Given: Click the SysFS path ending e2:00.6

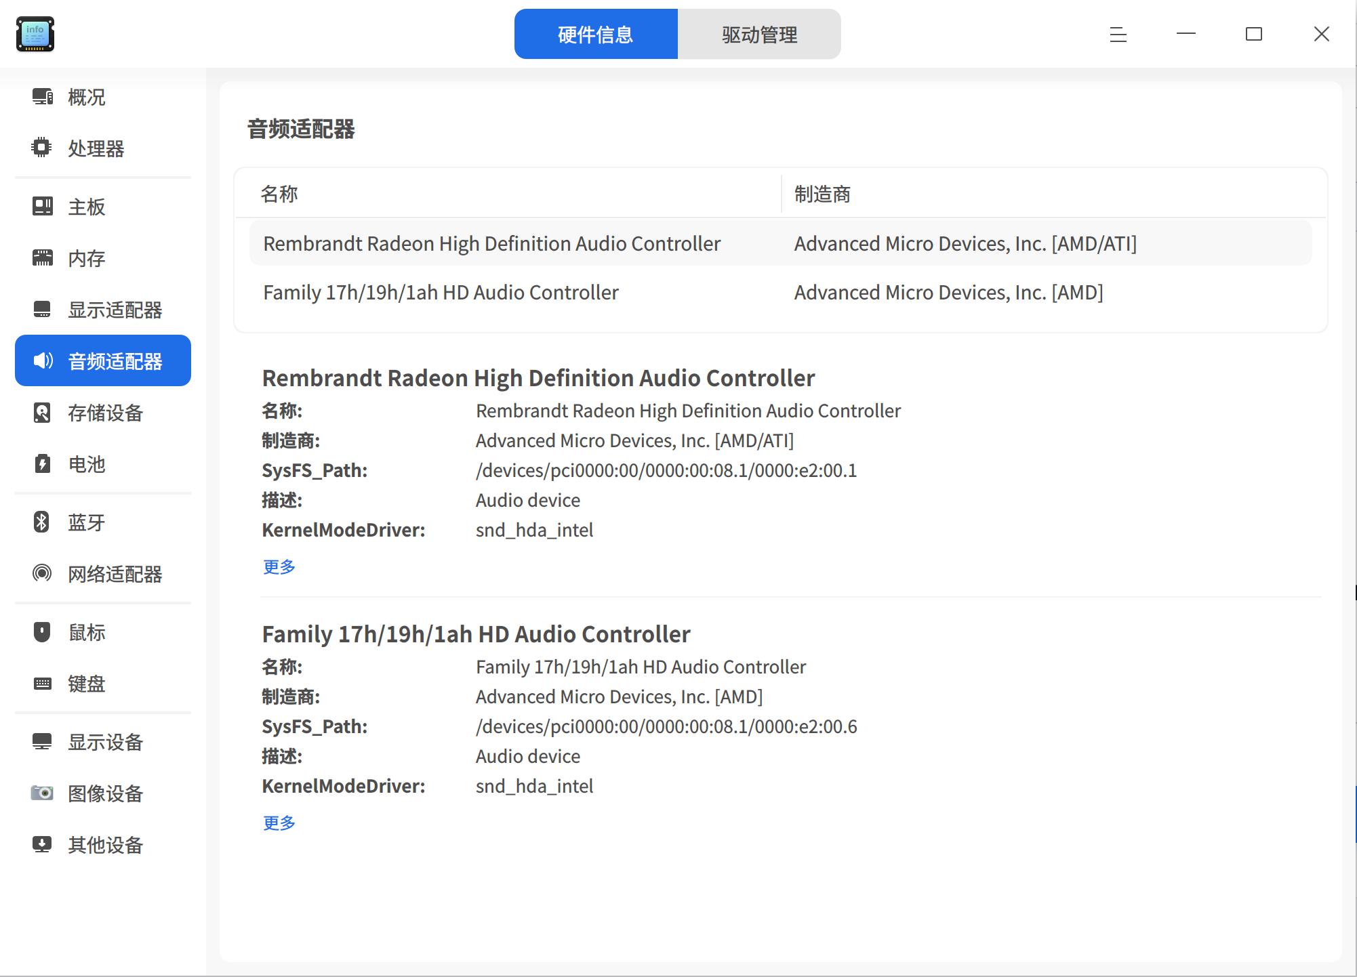Looking at the screenshot, I should click(666, 726).
